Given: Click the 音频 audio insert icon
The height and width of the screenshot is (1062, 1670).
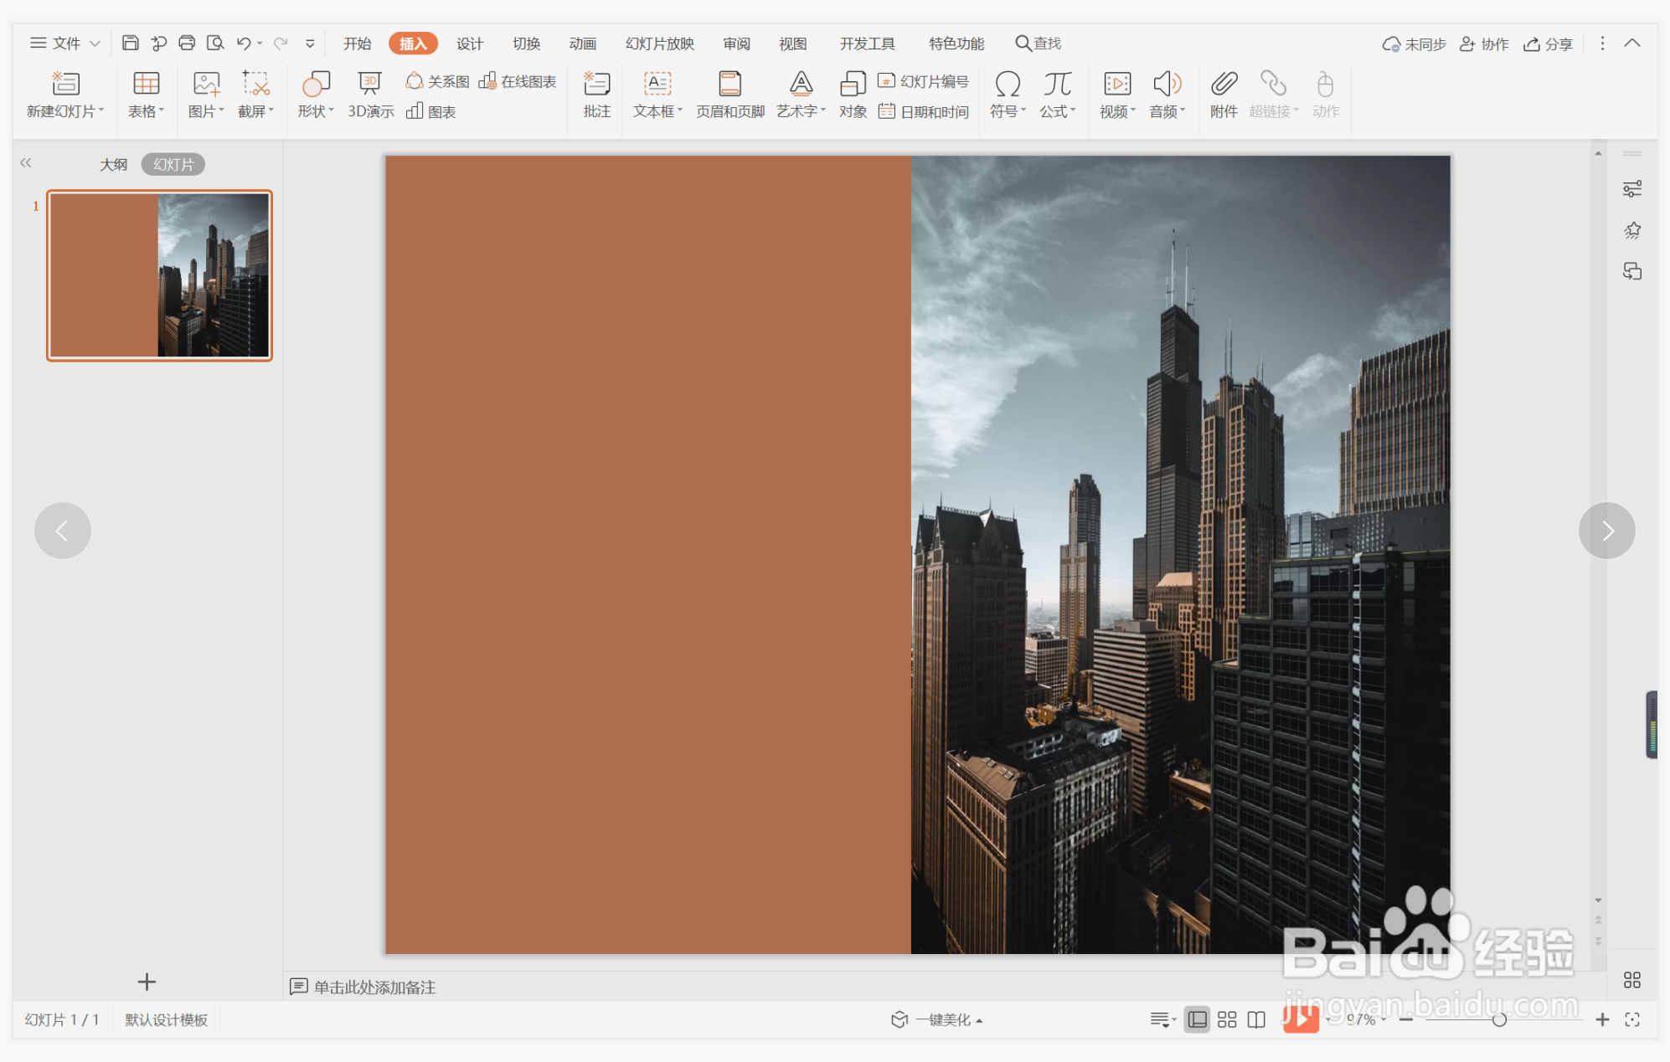Looking at the screenshot, I should point(1167,84).
